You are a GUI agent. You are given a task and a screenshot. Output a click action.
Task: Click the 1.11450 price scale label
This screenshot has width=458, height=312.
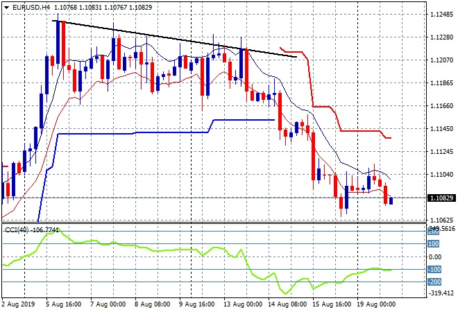[441, 129]
